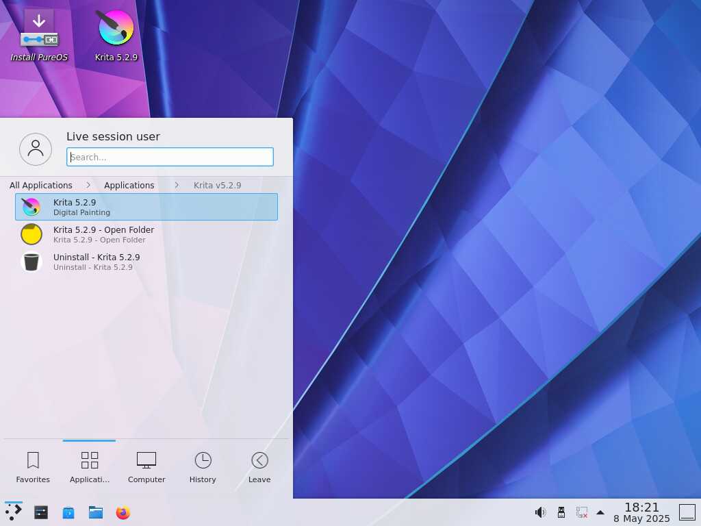Click the trash can uninstall icon
701x526 pixels.
(31, 262)
